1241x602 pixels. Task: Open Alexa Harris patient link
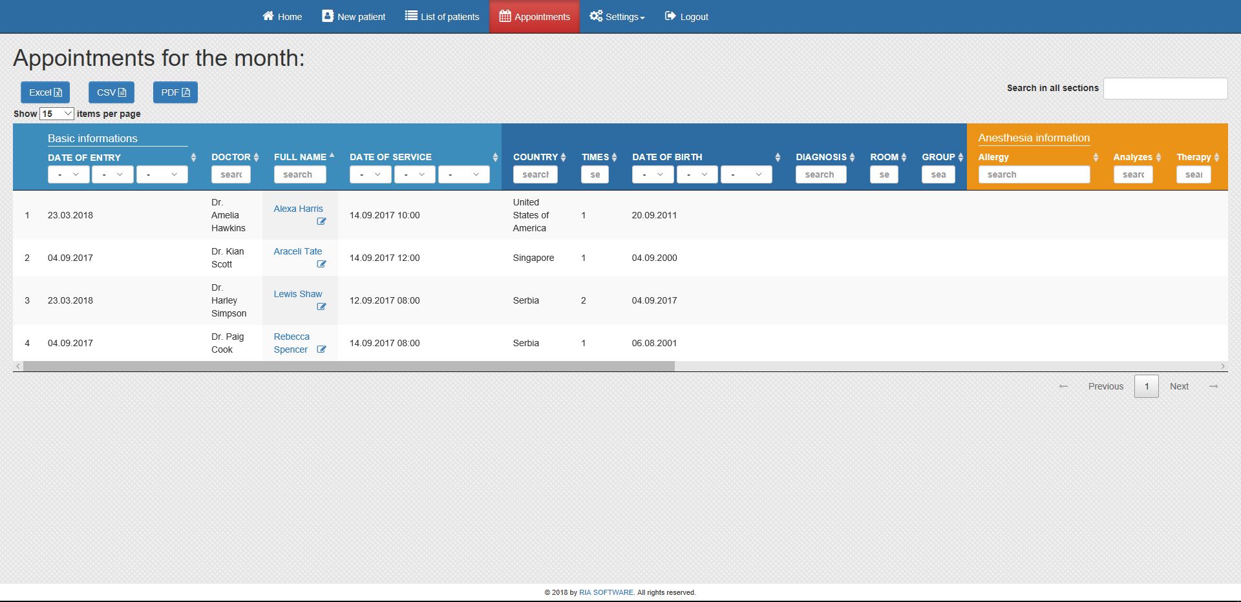(298, 209)
